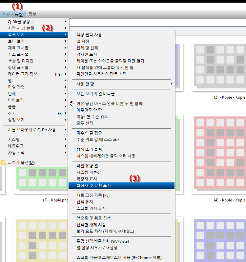Select 이동: 한 수준 위로 option

pos(121,117)
